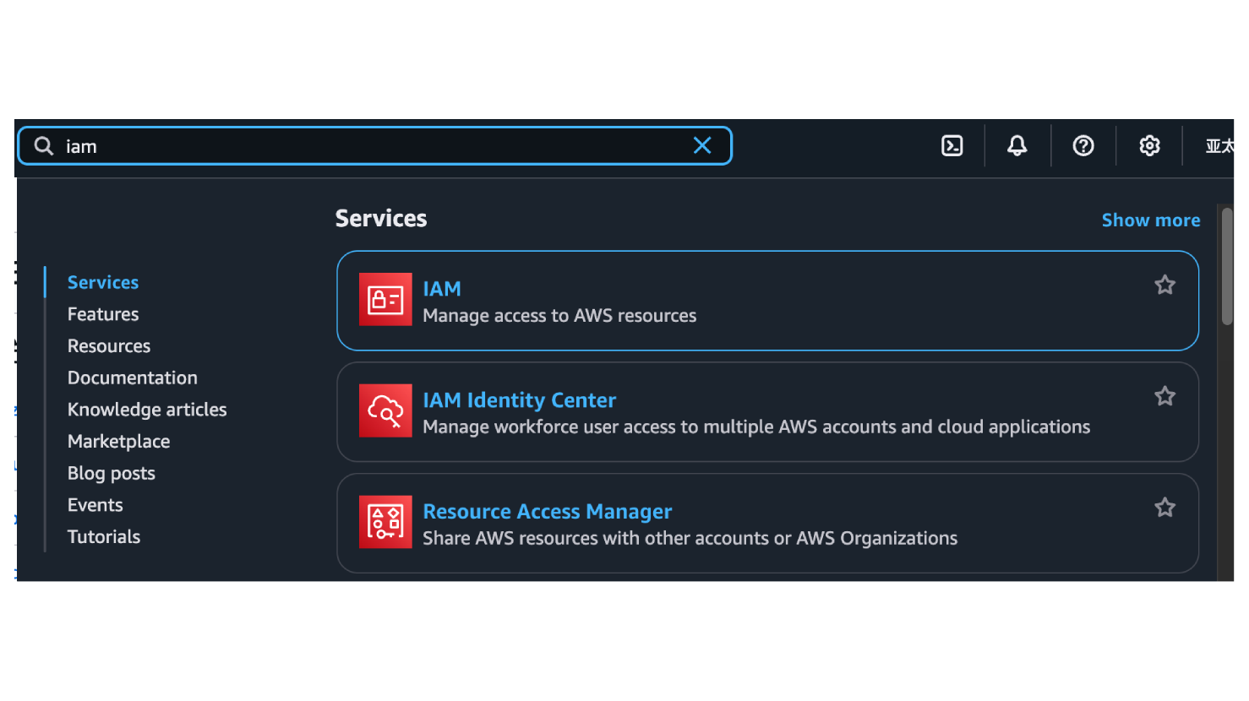Click the IAM Identity Center icon
This screenshot has height=701, width=1249.
(385, 410)
